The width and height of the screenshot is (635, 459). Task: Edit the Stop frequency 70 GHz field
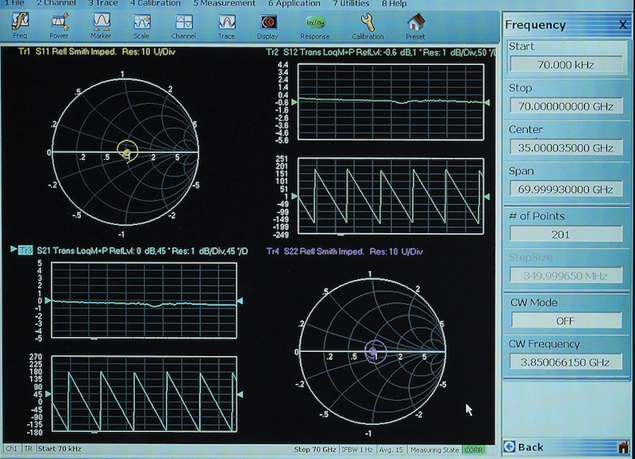(x=566, y=106)
